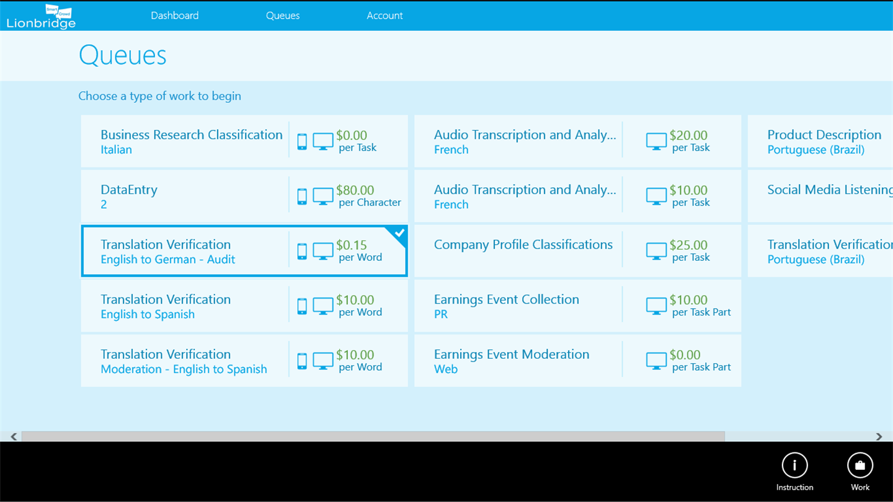
Task: Click phone icon in English to German Audit tile
Action: pyautogui.click(x=302, y=251)
